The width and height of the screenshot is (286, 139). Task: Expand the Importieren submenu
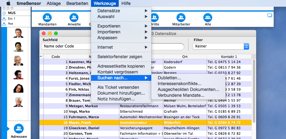click(x=121, y=32)
